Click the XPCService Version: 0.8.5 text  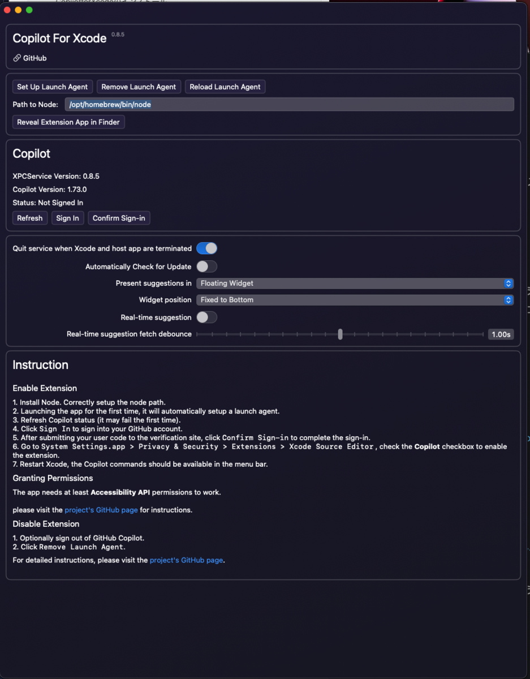(x=56, y=176)
